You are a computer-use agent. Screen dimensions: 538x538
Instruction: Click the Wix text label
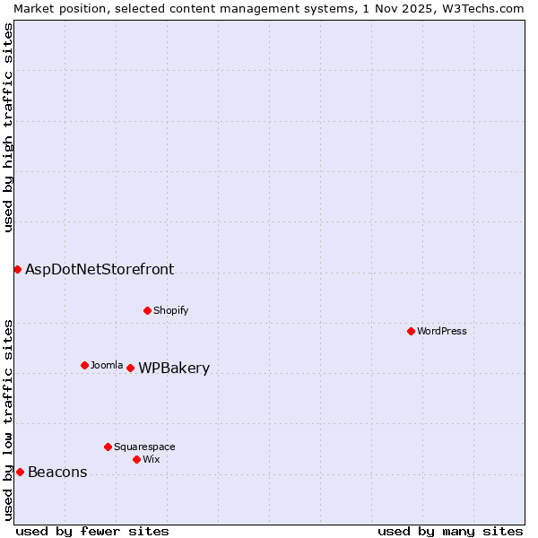pos(152,459)
